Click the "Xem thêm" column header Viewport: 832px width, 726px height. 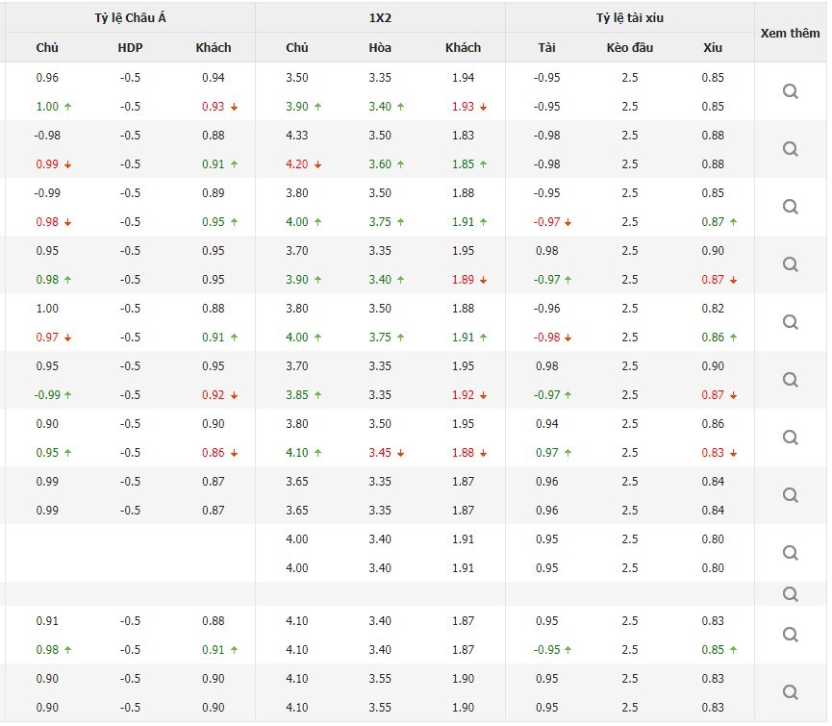pyautogui.click(x=791, y=33)
